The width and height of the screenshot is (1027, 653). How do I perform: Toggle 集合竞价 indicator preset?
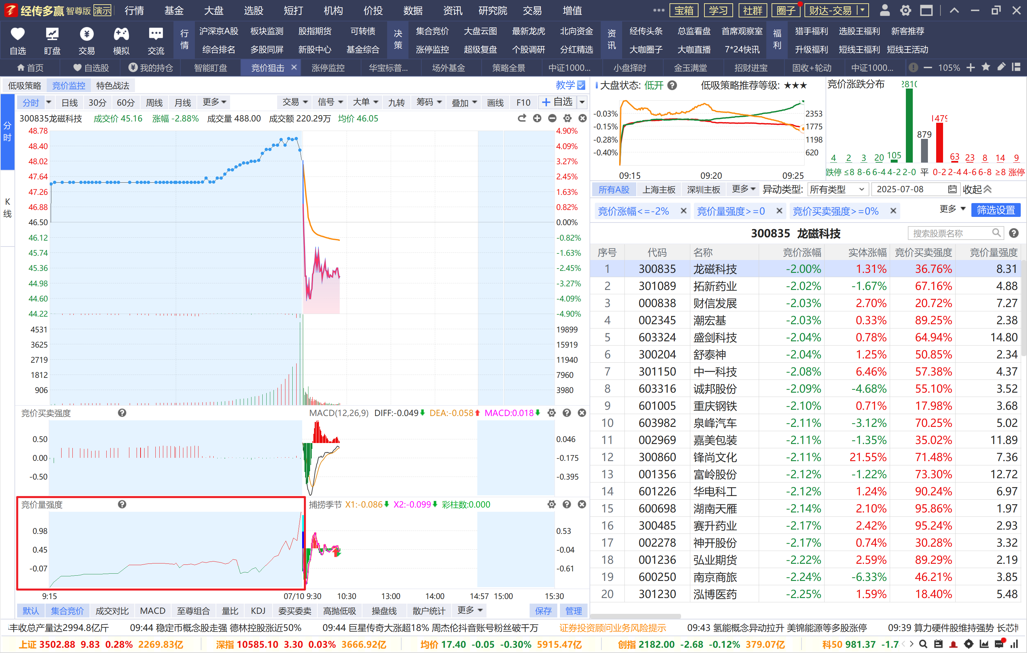67,611
